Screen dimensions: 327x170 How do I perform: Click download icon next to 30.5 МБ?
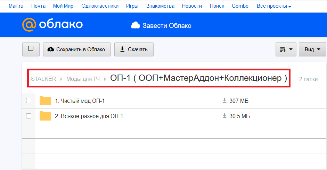[224, 116]
